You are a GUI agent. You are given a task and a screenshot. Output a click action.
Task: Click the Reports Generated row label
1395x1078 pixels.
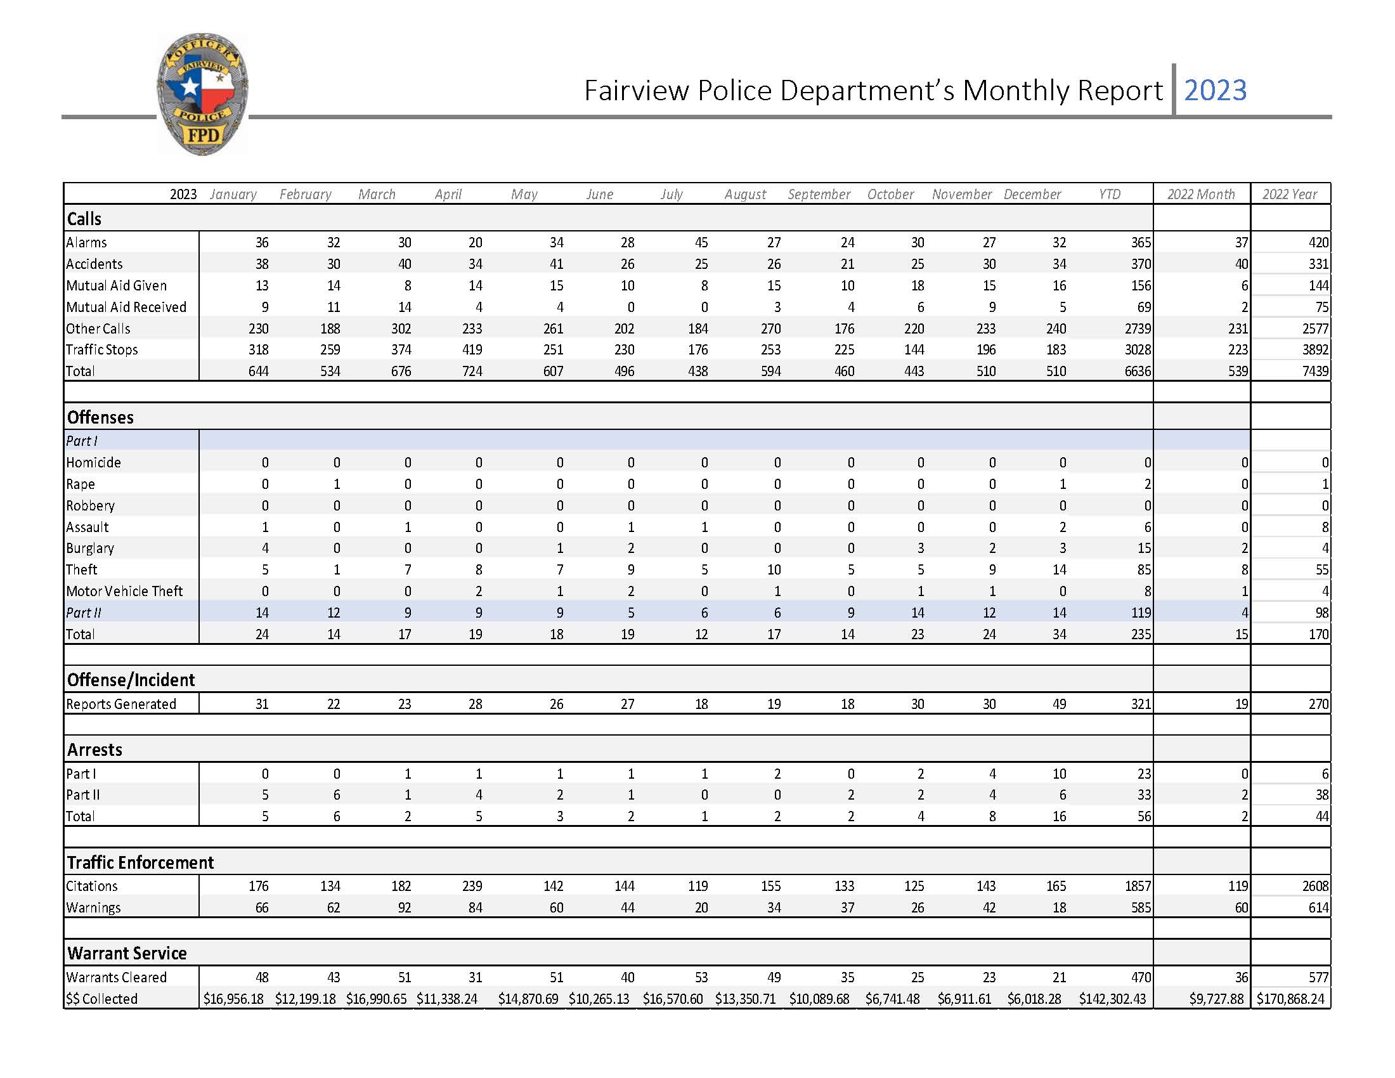pyautogui.click(x=121, y=704)
